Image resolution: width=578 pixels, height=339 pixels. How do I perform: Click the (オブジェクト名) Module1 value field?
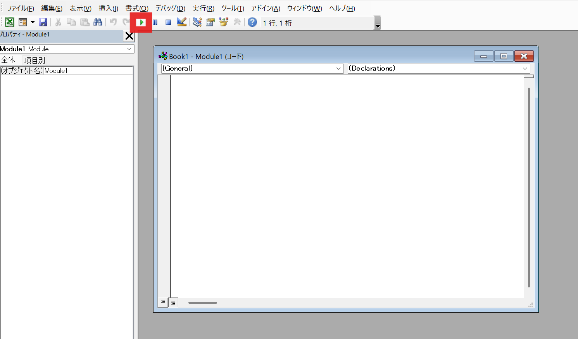coord(88,71)
